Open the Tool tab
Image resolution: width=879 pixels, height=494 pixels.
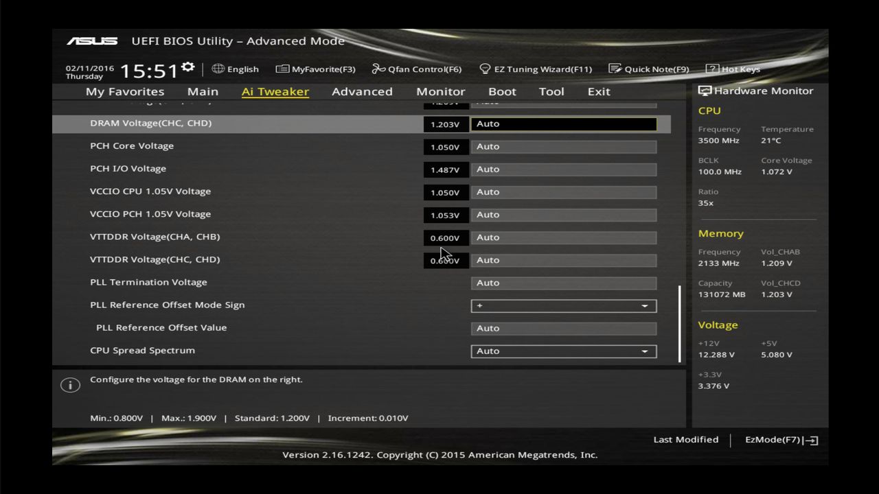(551, 91)
